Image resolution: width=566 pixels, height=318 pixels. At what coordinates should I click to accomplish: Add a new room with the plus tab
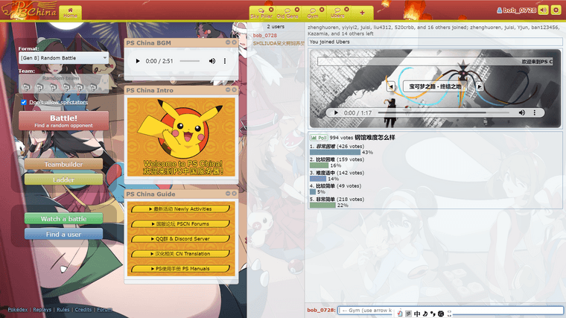pos(362,13)
